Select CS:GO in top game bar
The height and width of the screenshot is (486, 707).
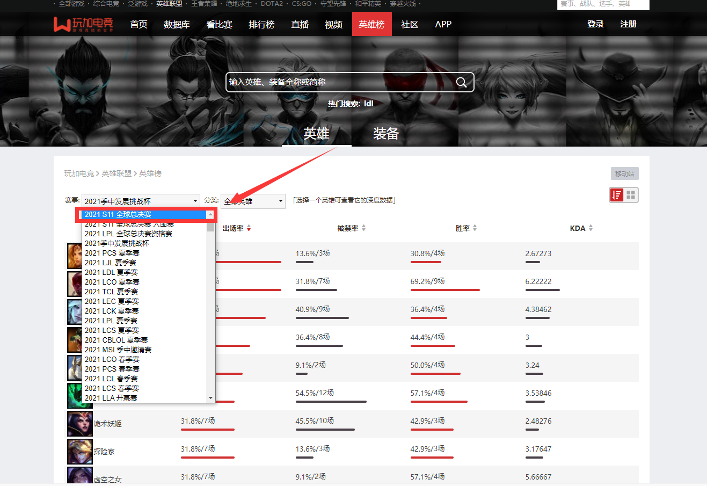302,4
